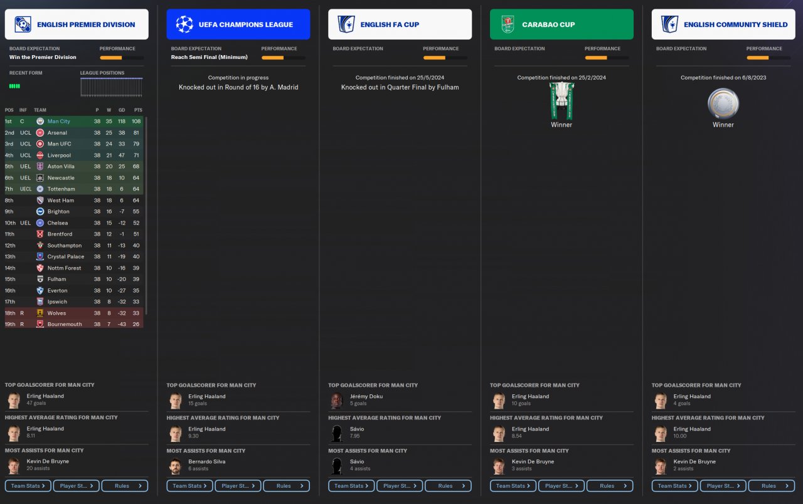
Task: Expand Community Shield Rules chevron
Action: pyautogui.click(x=787, y=486)
